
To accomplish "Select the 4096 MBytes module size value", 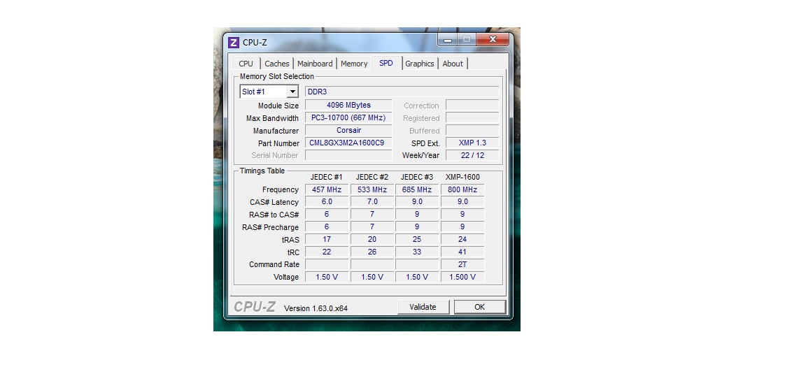I will (348, 106).
